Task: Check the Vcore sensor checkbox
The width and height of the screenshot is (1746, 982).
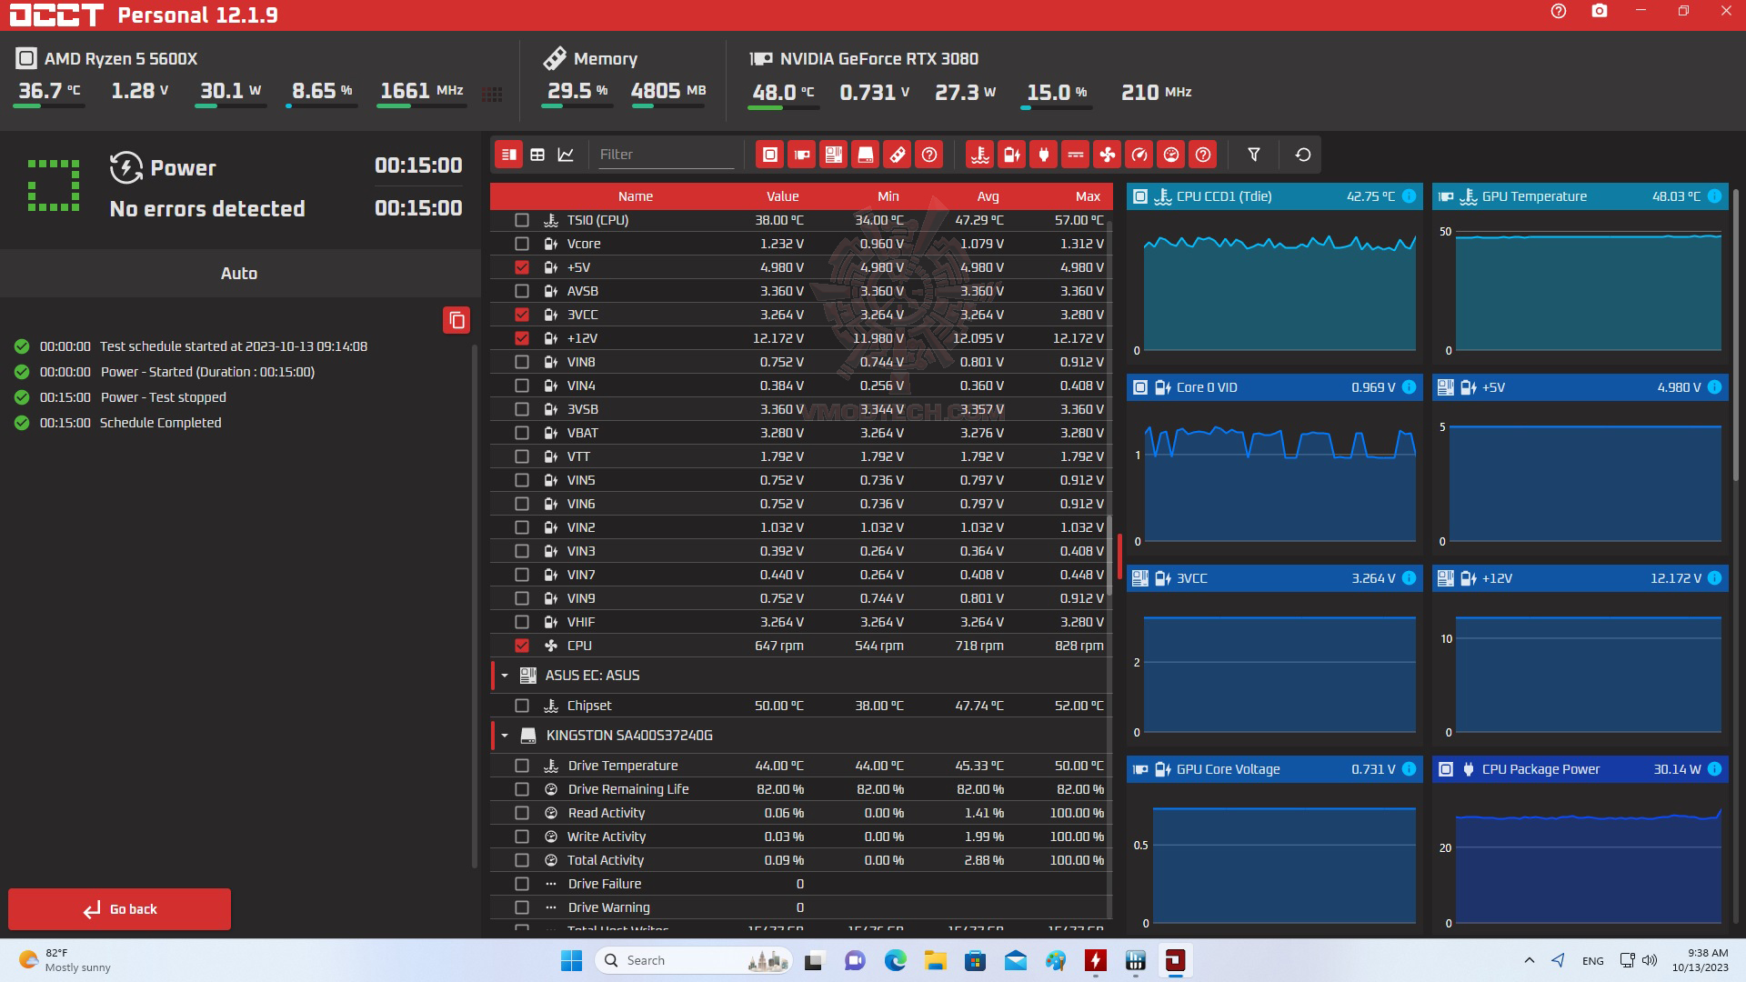Action: [x=521, y=244]
